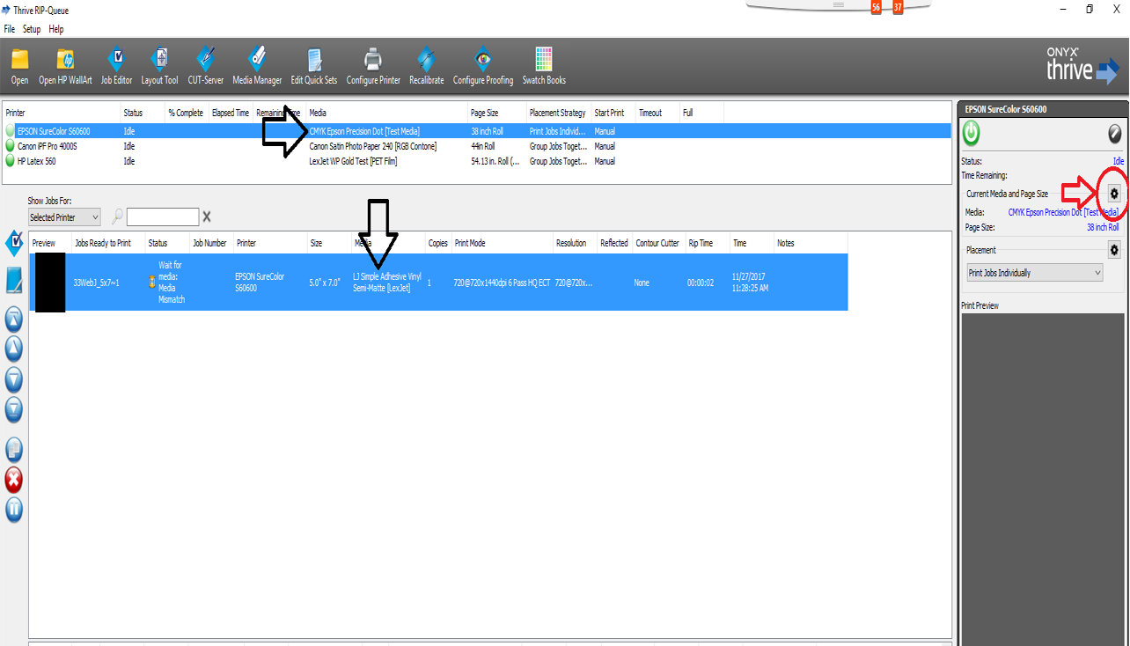Open HP WallArt from the toolbar
Screen dimensions: 1130x646
65,67
